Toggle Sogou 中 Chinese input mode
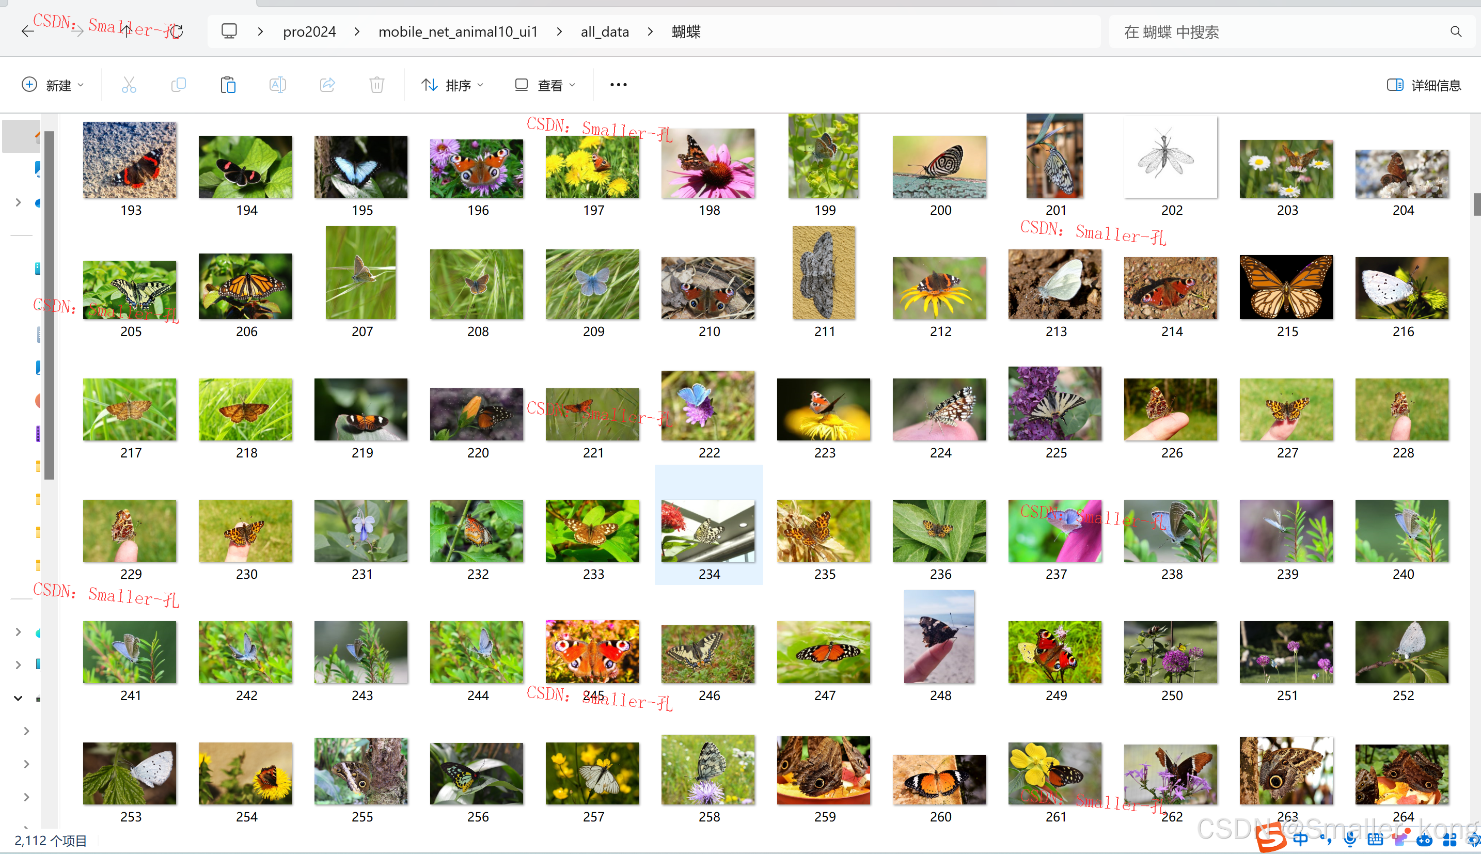1481x854 pixels. pos(1300,840)
